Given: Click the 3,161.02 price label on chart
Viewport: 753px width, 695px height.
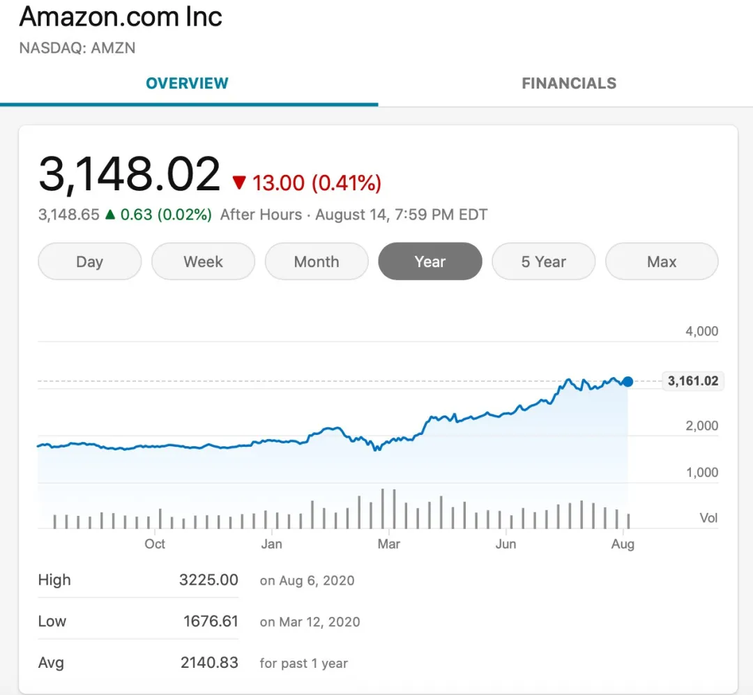Looking at the screenshot, I should (x=692, y=381).
